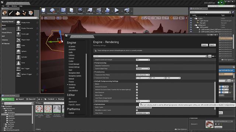Open Translucent Sort Policy dropdown
Image resolution: width=236 pixels, height=132 pixels.
click(143, 75)
